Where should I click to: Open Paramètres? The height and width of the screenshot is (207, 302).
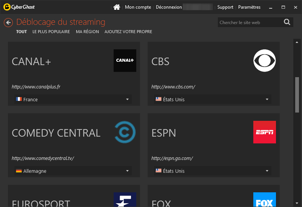249,7
